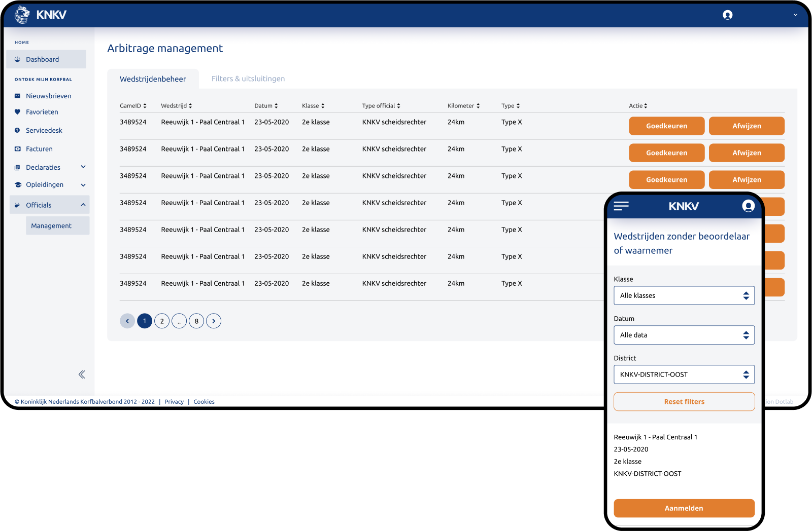812x531 pixels.
Task: Click the Facturen money icon
Action: (x=17, y=149)
